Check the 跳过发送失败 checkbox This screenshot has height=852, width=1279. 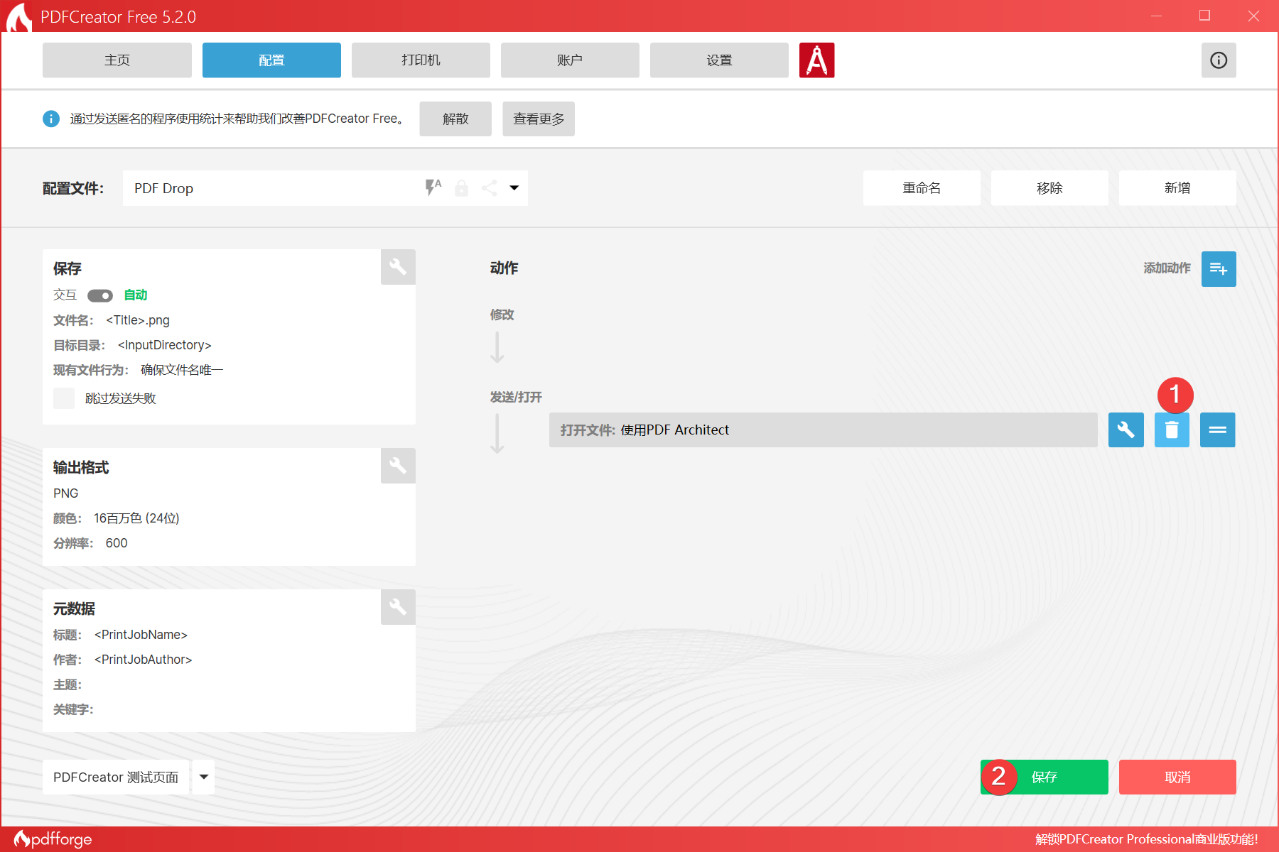[64, 398]
